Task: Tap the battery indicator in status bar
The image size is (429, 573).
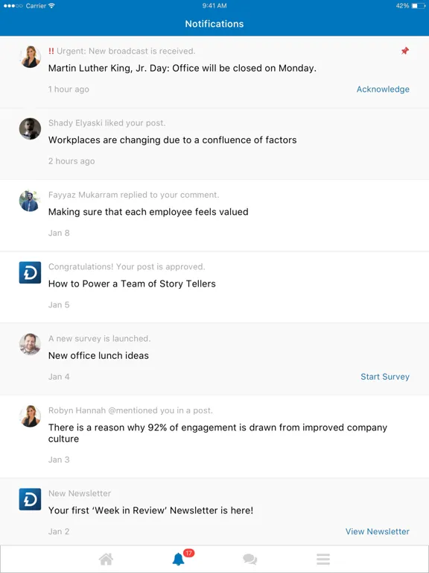Action: click(x=418, y=6)
